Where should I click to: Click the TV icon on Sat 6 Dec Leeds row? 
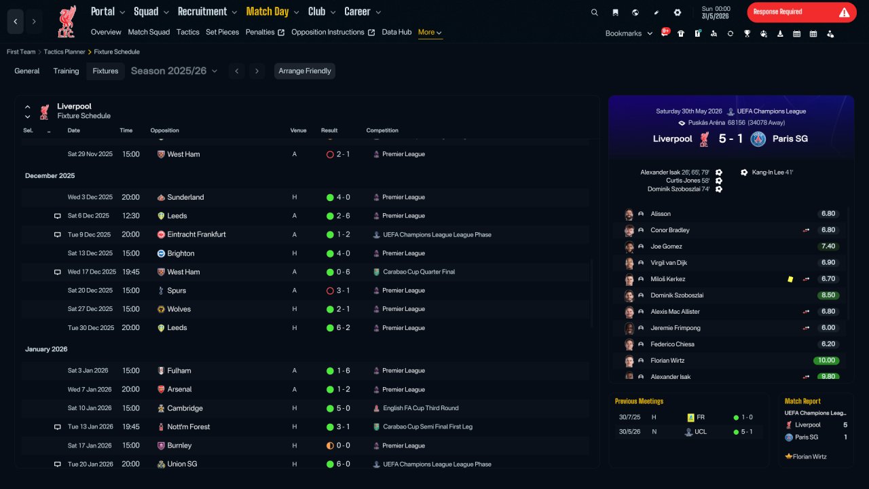tap(58, 216)
